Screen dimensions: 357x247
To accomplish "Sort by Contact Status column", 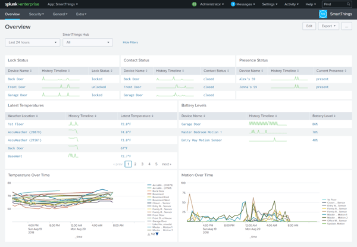I will (x=217, y=71).
